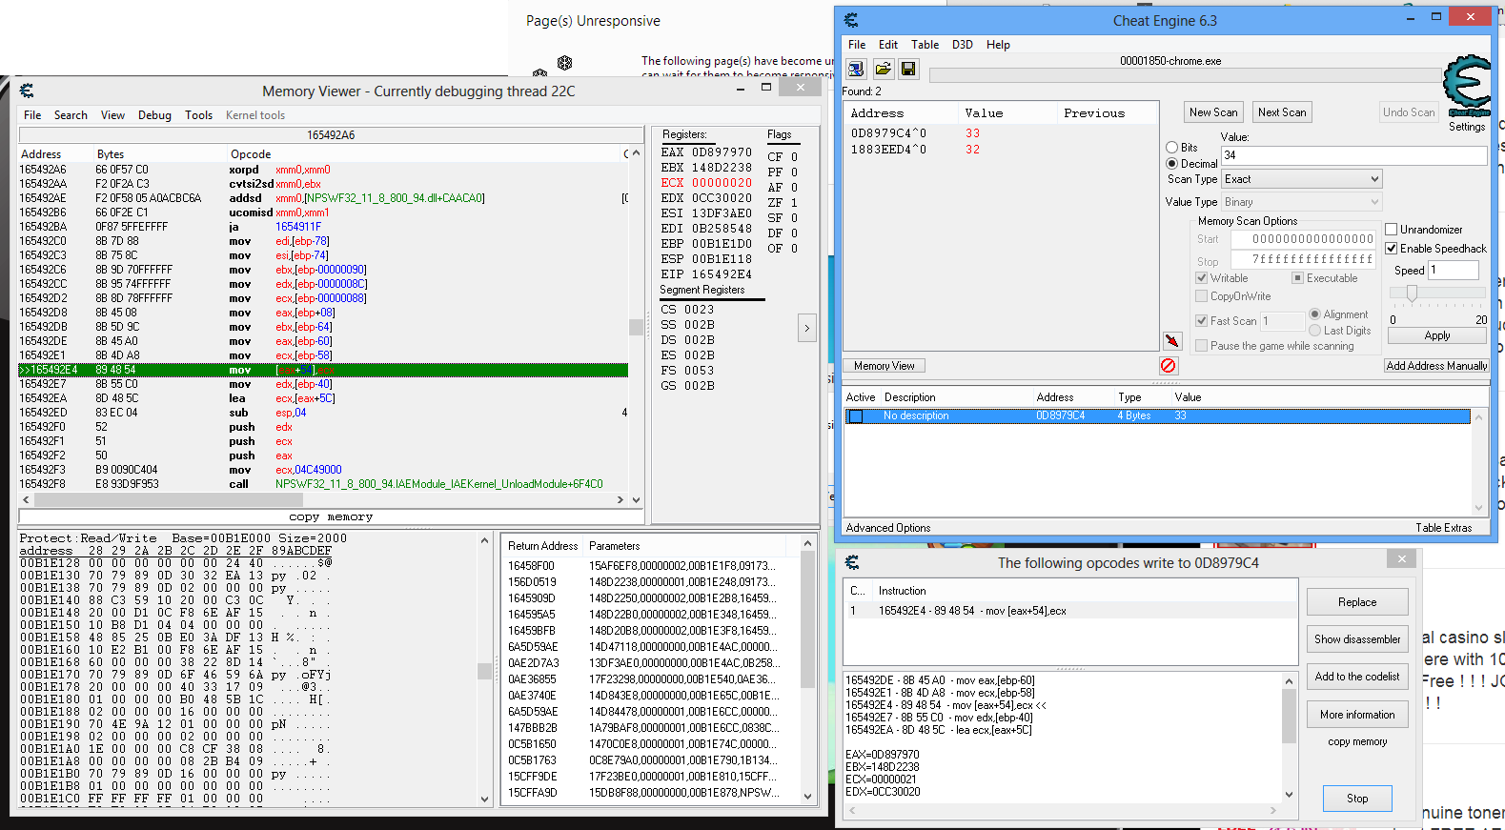Click the red arrow add-to-address-list icon

click(x=1171, y=341)
